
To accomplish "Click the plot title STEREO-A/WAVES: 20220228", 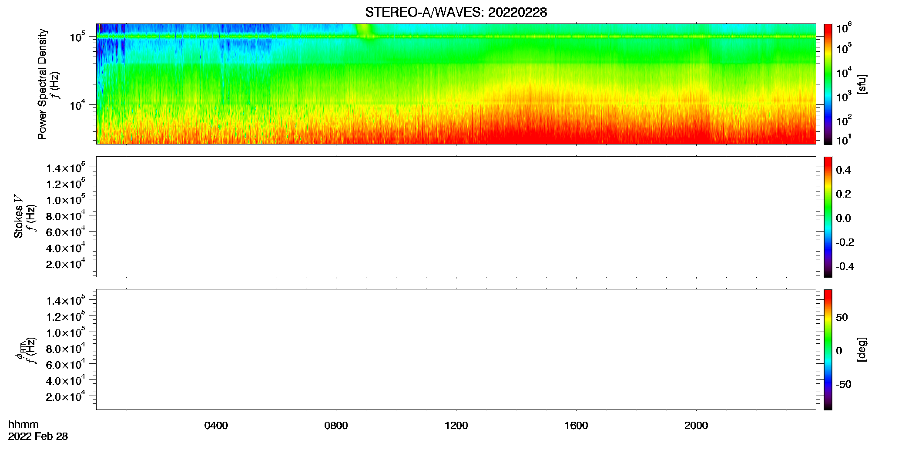I will [456, 13].
